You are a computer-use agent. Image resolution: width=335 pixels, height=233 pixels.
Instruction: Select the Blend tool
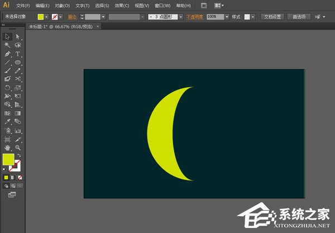coord(18,122)
